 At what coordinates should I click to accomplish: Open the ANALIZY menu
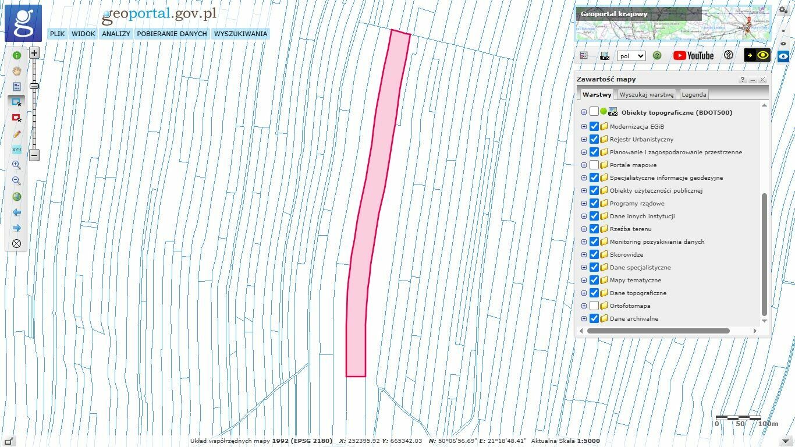(116, 34)
